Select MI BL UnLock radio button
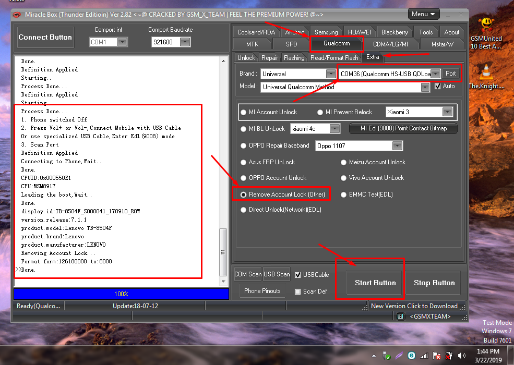Viewport: 514px width, 365px height. (x=243, y=129)
